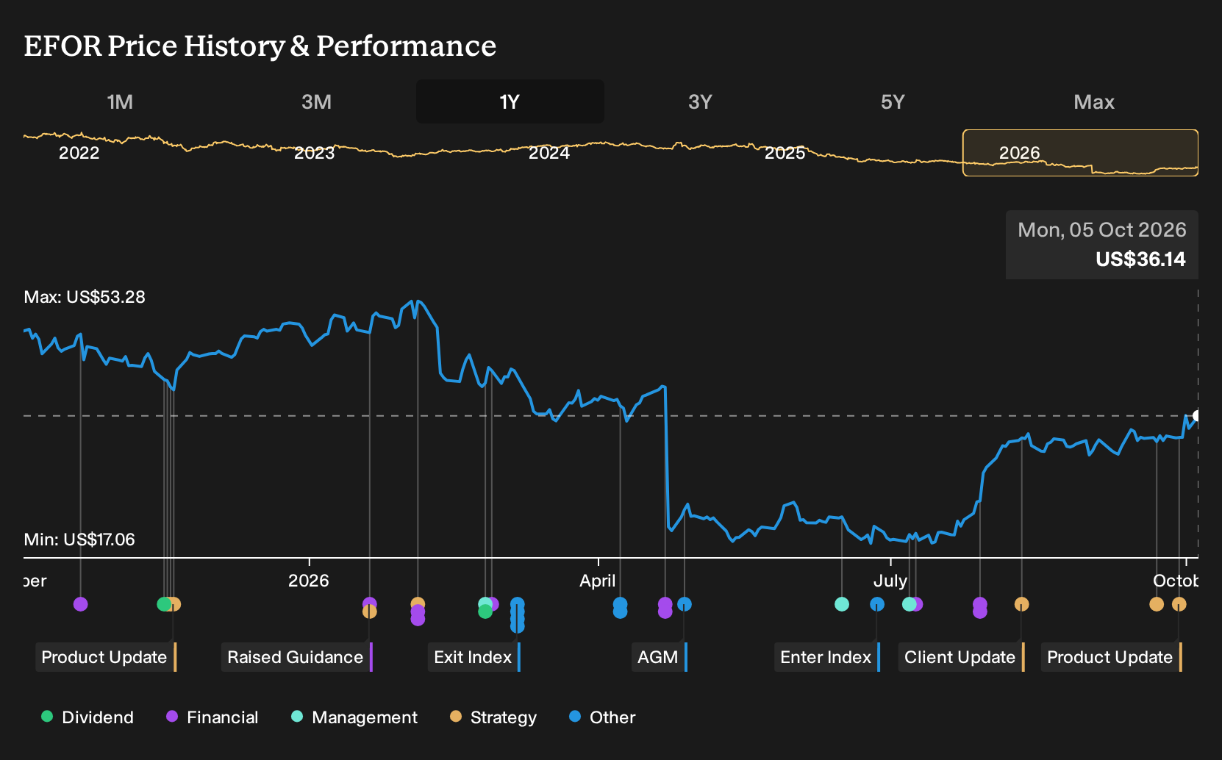1222x760 pixels.
Task: Click the EFOR Price History & Performance heading
Action: [x=260, y=46]
